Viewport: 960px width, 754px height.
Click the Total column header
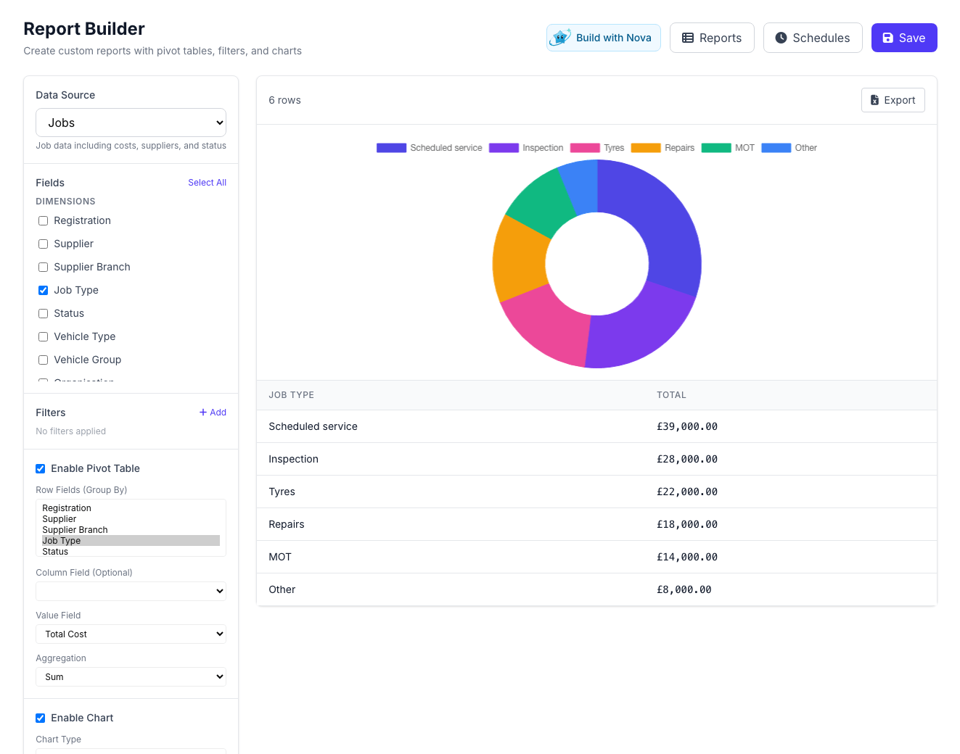click(671, 395)
